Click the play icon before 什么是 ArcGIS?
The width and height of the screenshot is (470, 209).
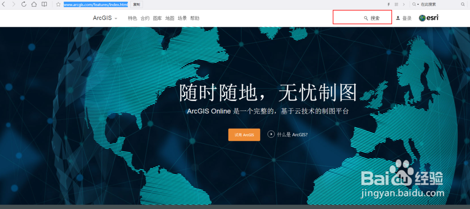coord(271,134)
